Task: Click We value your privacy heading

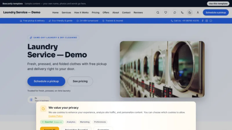Action: pos(64,107)
